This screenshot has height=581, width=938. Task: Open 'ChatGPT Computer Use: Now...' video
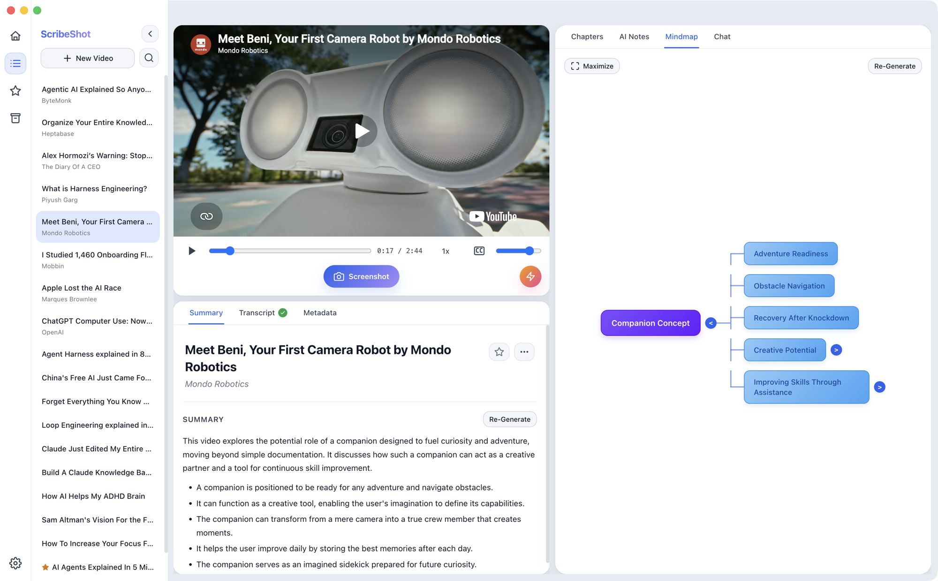point(98,326)
